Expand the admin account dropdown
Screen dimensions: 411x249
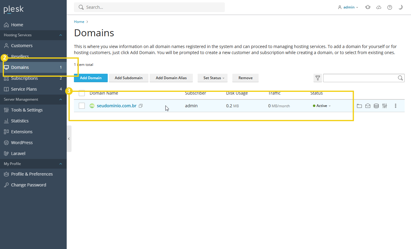[x=348, y=7]
